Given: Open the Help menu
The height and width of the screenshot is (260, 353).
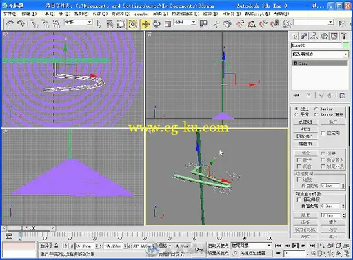Looking at the screenshot, I should [x=281, y=14].
